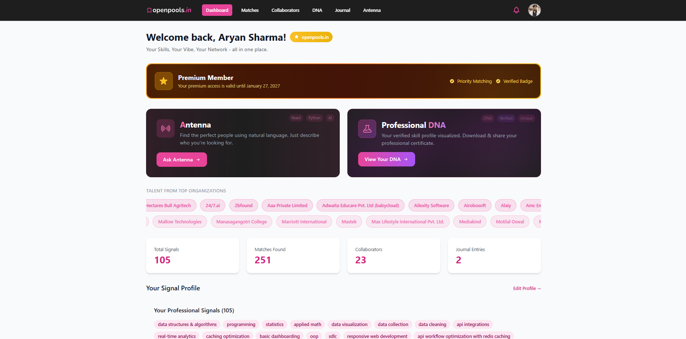Click the Antenna broadcast icon
This screenshot has width=686, height=339.
[166, 128]
